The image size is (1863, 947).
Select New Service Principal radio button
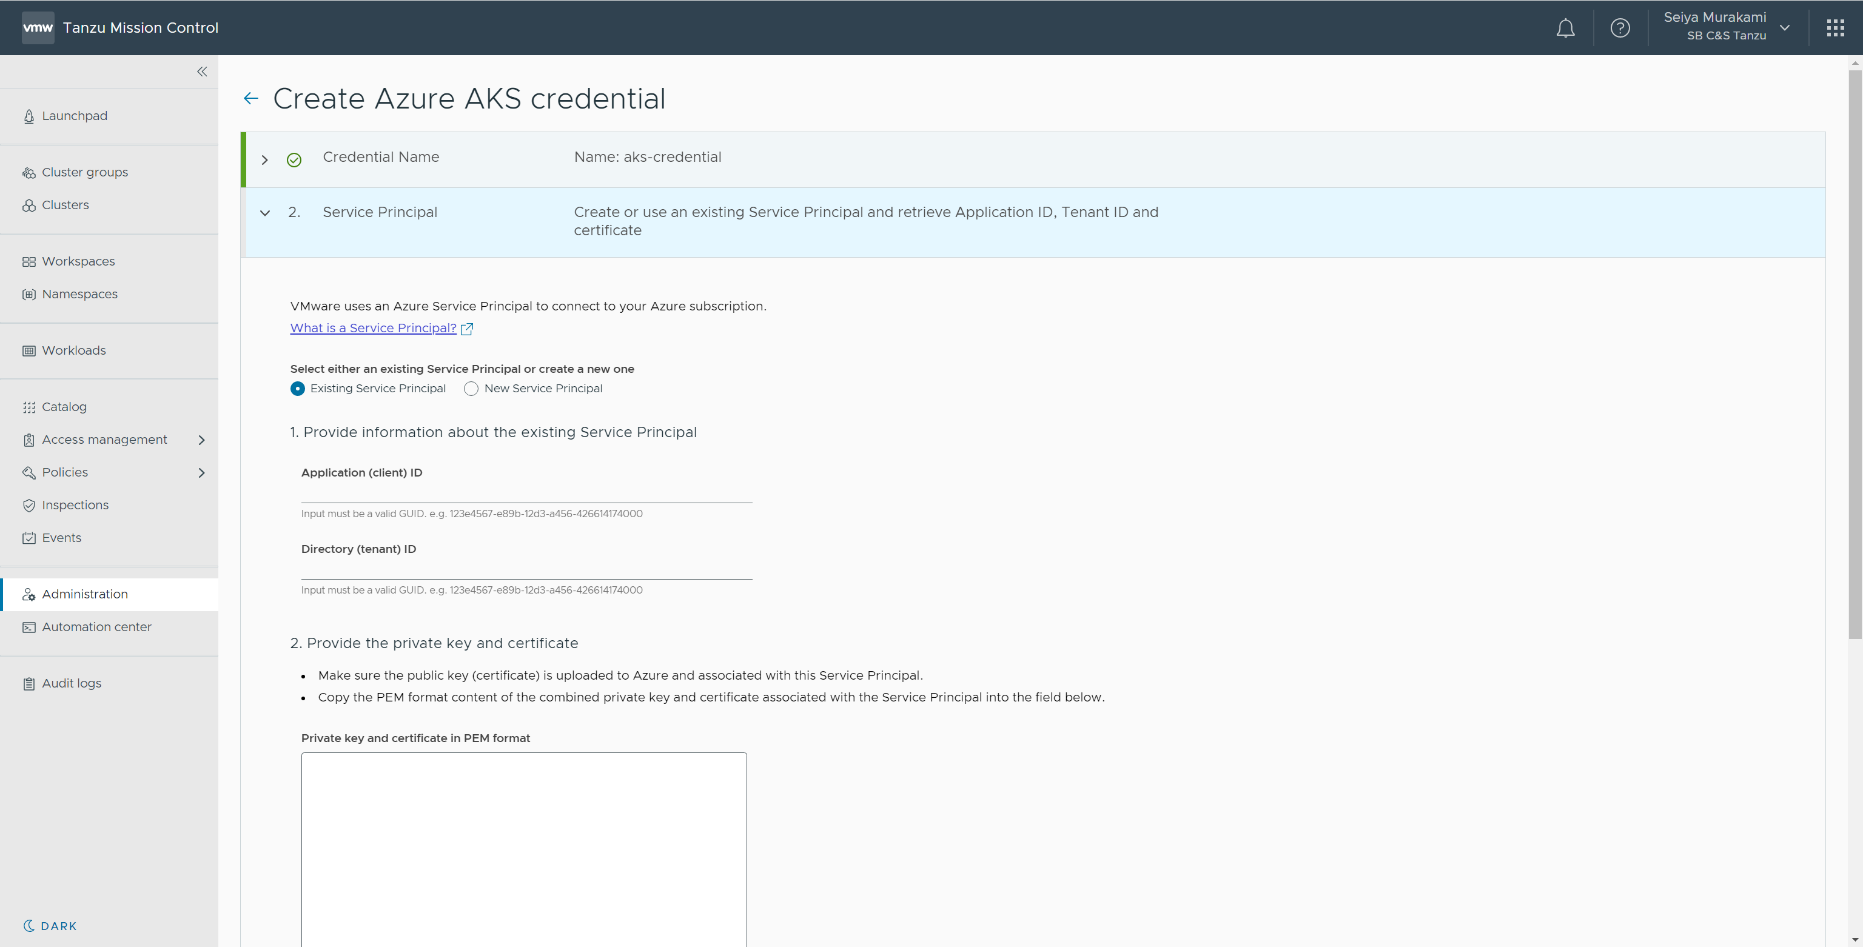coord(471,389)
